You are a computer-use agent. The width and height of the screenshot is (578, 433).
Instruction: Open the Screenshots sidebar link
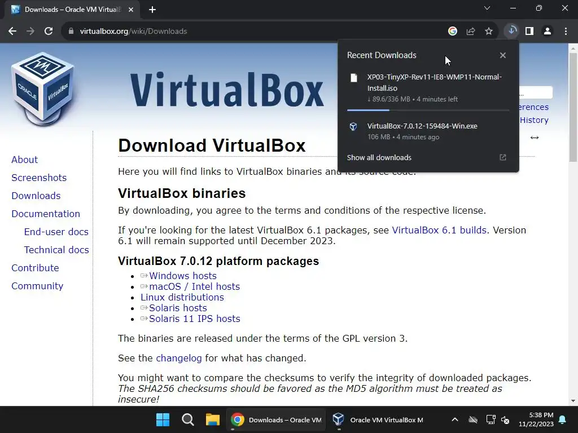click(39, 178)
